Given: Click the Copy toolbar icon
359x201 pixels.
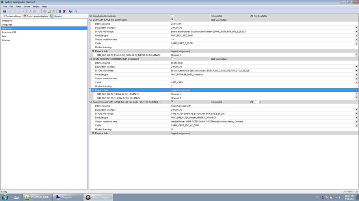Looking at the screenshot, I should [x=15, y=11].
